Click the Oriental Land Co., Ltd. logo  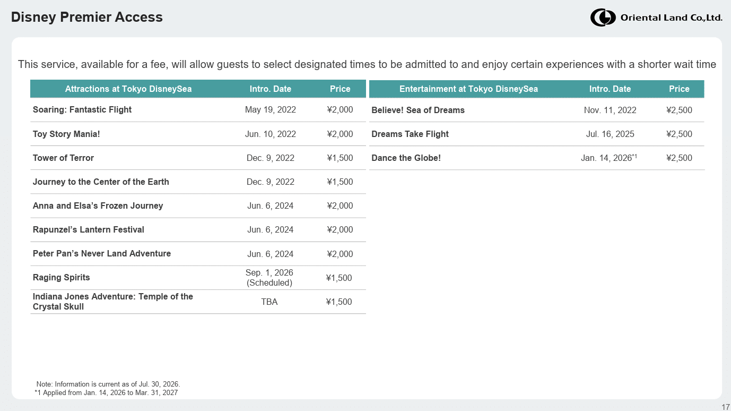coord(656,18)
